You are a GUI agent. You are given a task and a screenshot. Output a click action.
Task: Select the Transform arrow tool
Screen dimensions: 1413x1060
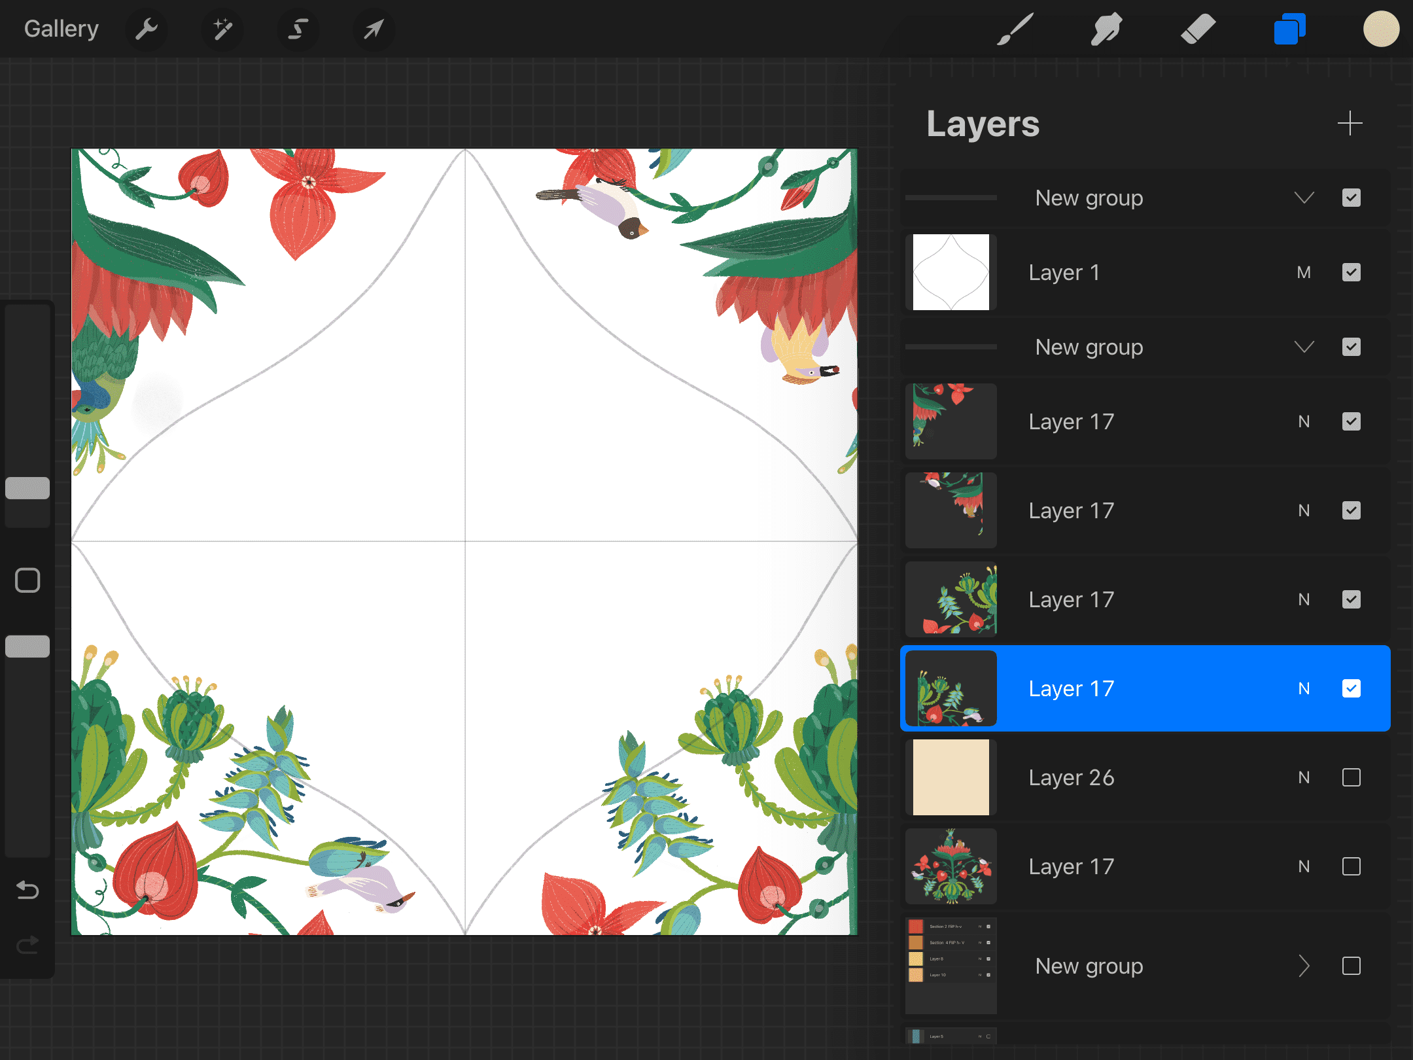(374, 29)
